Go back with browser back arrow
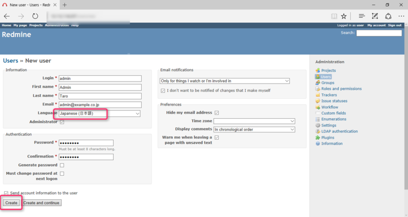Screen dimensions: 408x217 click(x=7, y=16)
